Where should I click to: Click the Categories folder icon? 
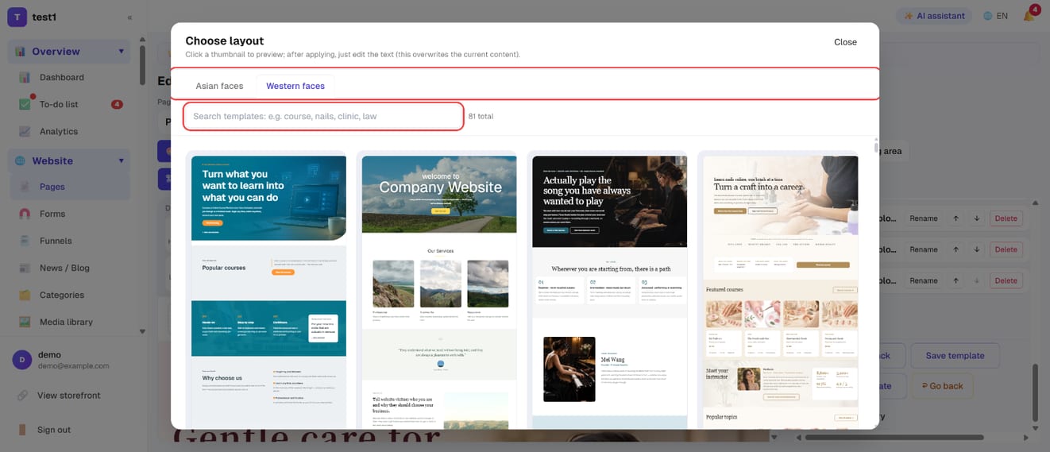[x=25, y=295]
